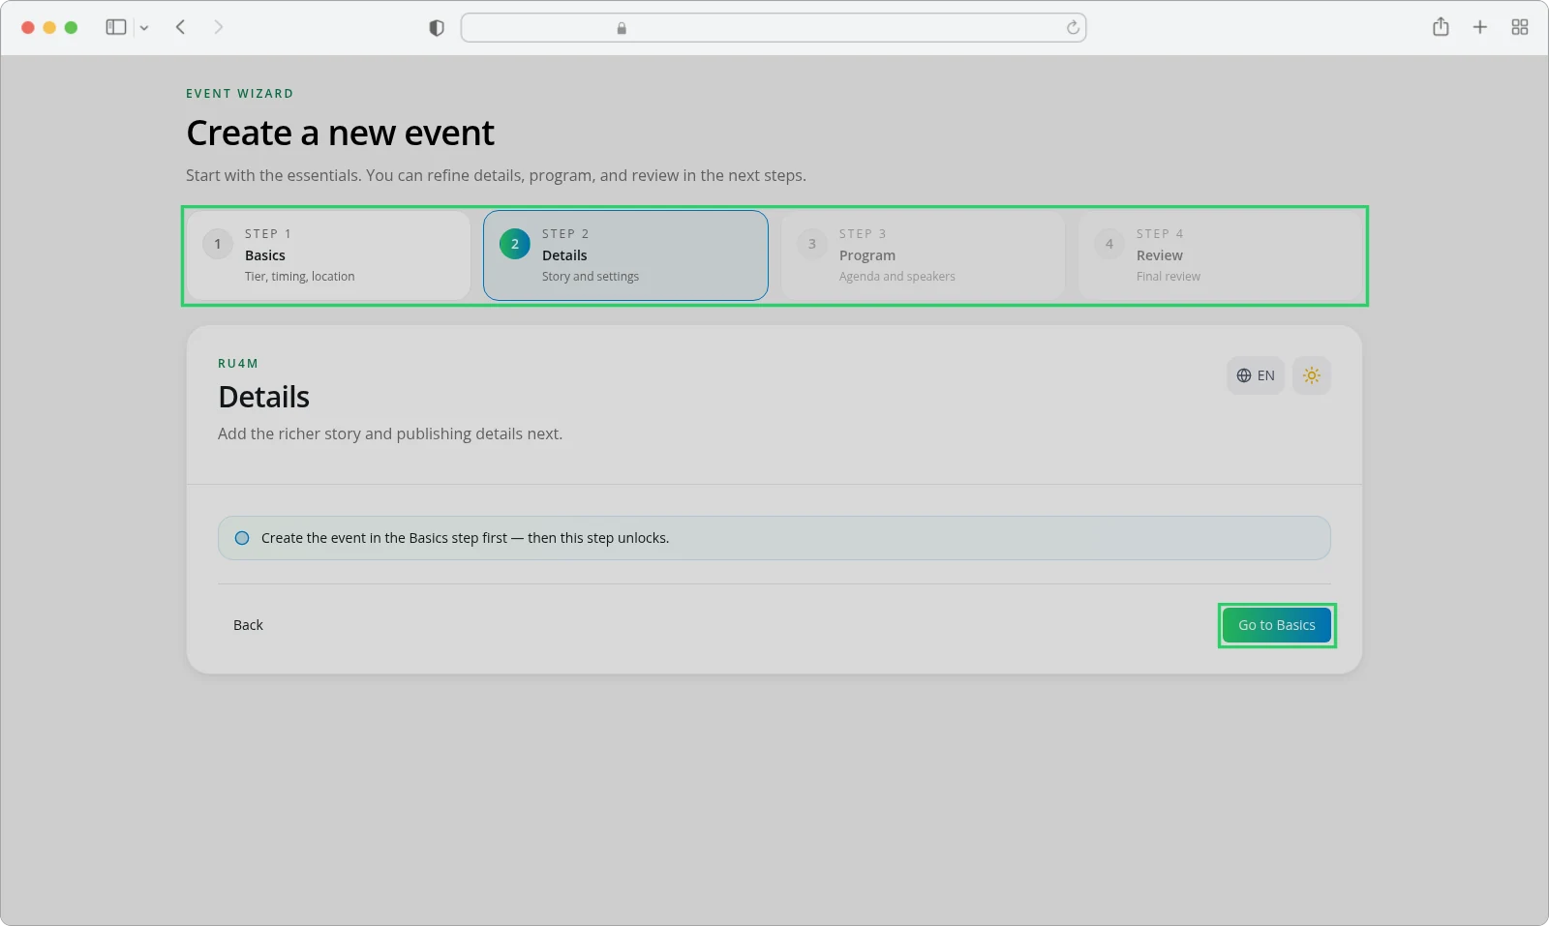Click the Back button

[248, 625]
